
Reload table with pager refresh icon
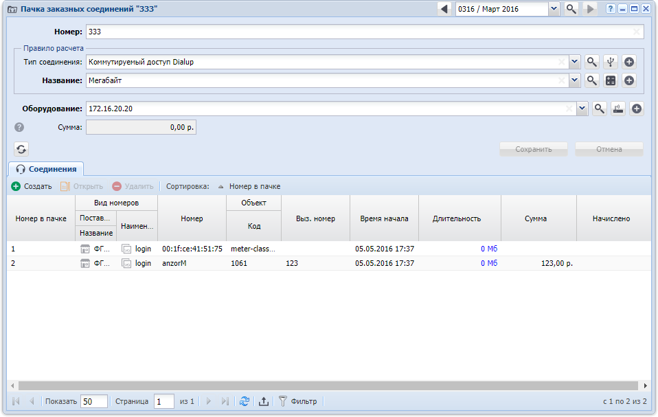click(x=245, y=401)
